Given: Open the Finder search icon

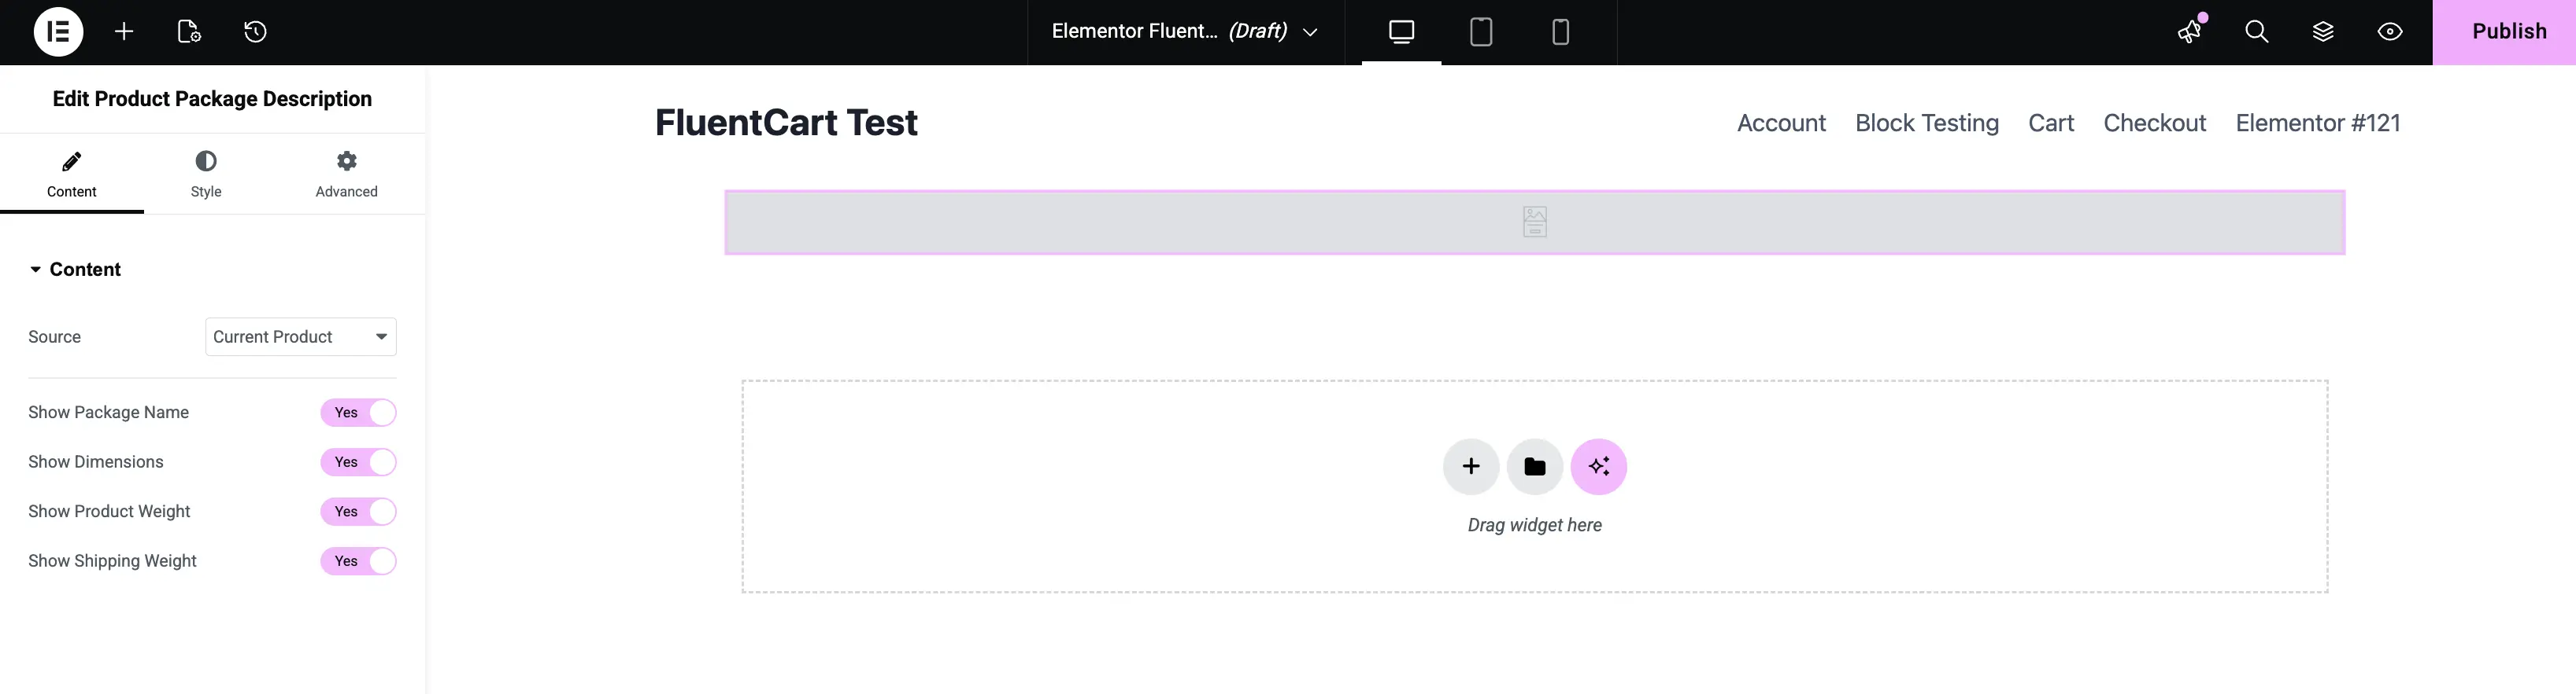Looking at the screenshot, I should click(2256, 32).
